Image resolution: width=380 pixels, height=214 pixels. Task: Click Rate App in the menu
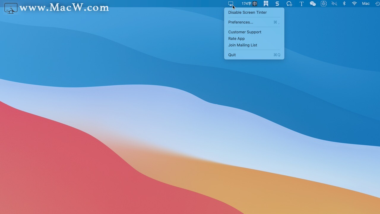pyautogui.click(x=236, y=38)
